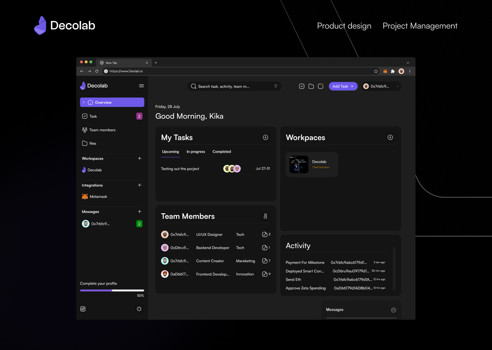Expand the Workspaces section with plus

139,158
